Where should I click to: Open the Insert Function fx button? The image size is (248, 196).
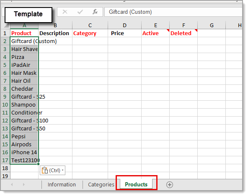pos(95,12)
